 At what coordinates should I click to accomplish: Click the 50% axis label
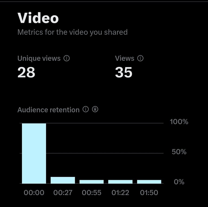(179, 152)
